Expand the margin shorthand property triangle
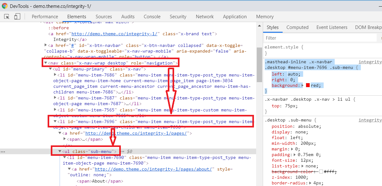This screenshot has width=382, height=186. tap(293, 149)
